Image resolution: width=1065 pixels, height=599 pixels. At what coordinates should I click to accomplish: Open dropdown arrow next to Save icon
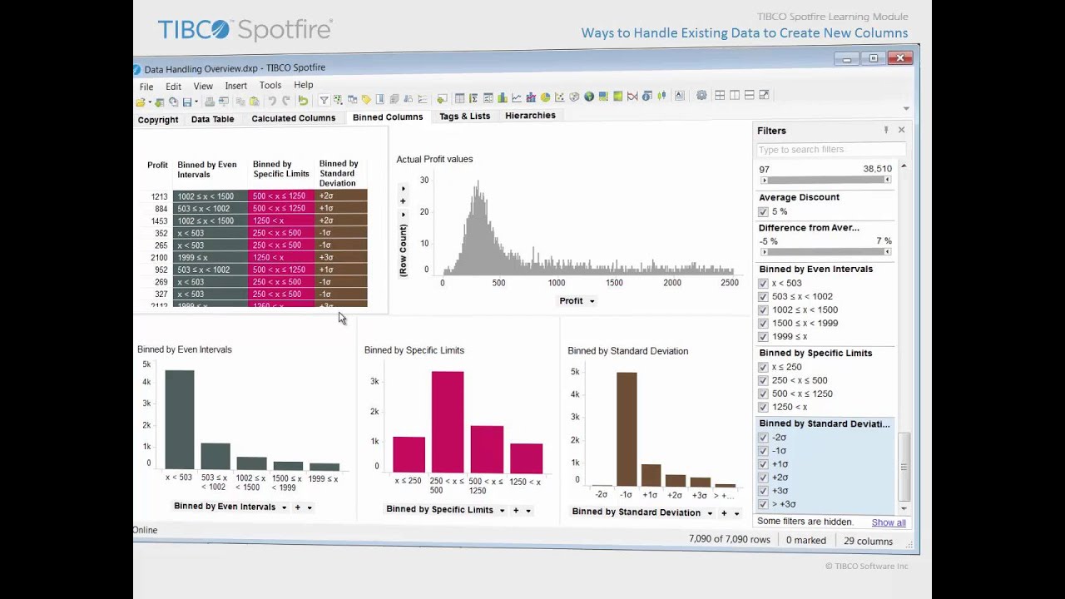click(x=196, y=102)
